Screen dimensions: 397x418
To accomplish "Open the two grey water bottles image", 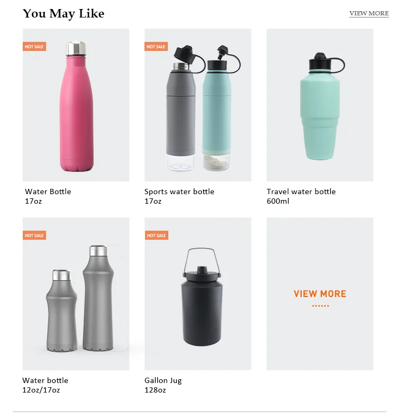I will click(76, 293).
